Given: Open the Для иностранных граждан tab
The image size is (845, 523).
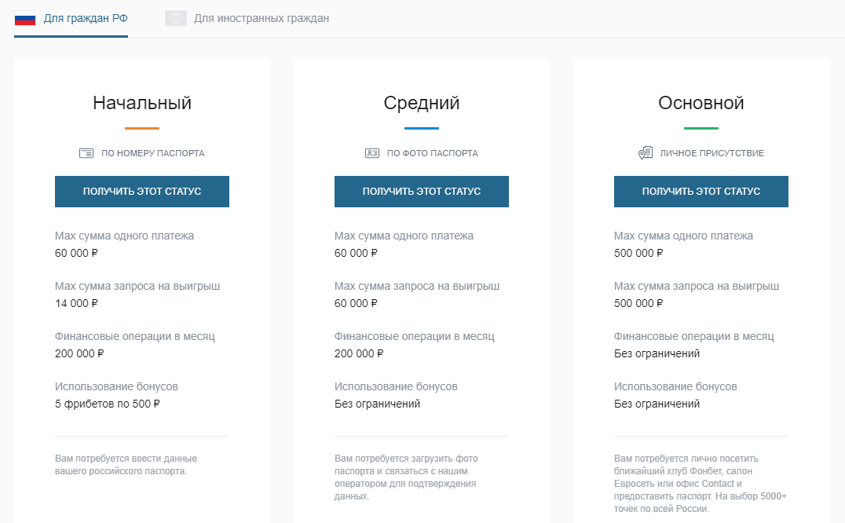Looking at the screenshot, I should coord(261,18).
